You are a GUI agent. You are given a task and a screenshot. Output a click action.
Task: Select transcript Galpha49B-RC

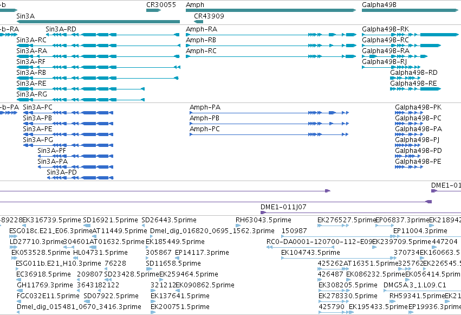401,46
